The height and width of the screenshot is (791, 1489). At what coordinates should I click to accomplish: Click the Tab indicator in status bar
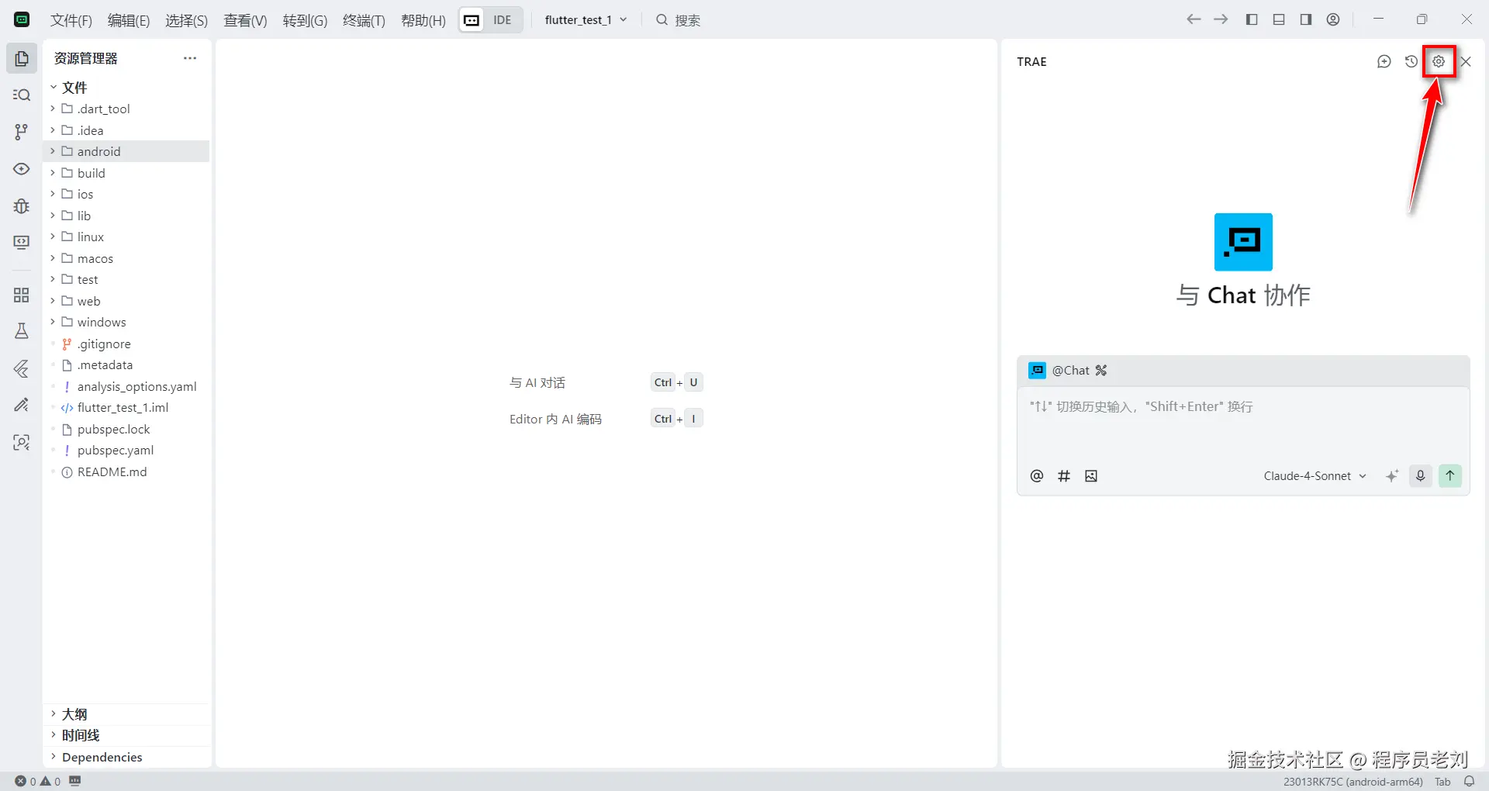[1442, 782]
